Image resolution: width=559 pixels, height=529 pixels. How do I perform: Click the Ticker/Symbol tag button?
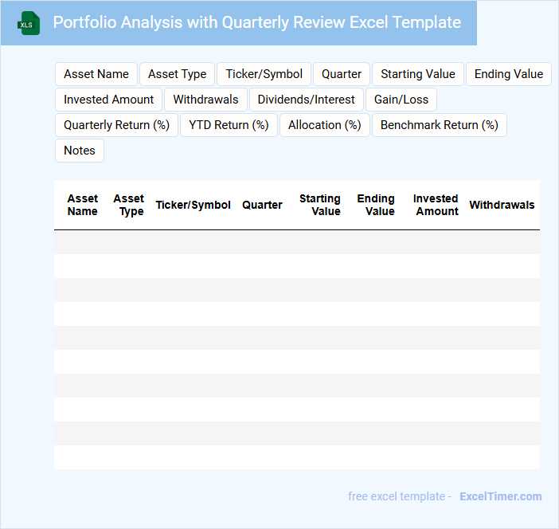click(264, 74)
